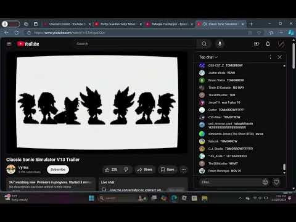Viewport: 296px width, 222px height.
Task: Open the YouTube notifications bell
Action: click(268, 44)
